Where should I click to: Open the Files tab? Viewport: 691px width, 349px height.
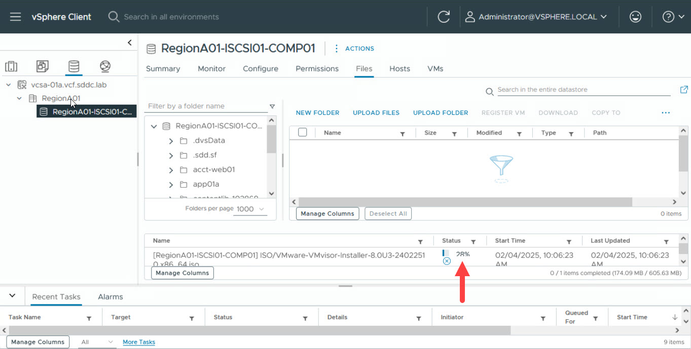(364, 69)
